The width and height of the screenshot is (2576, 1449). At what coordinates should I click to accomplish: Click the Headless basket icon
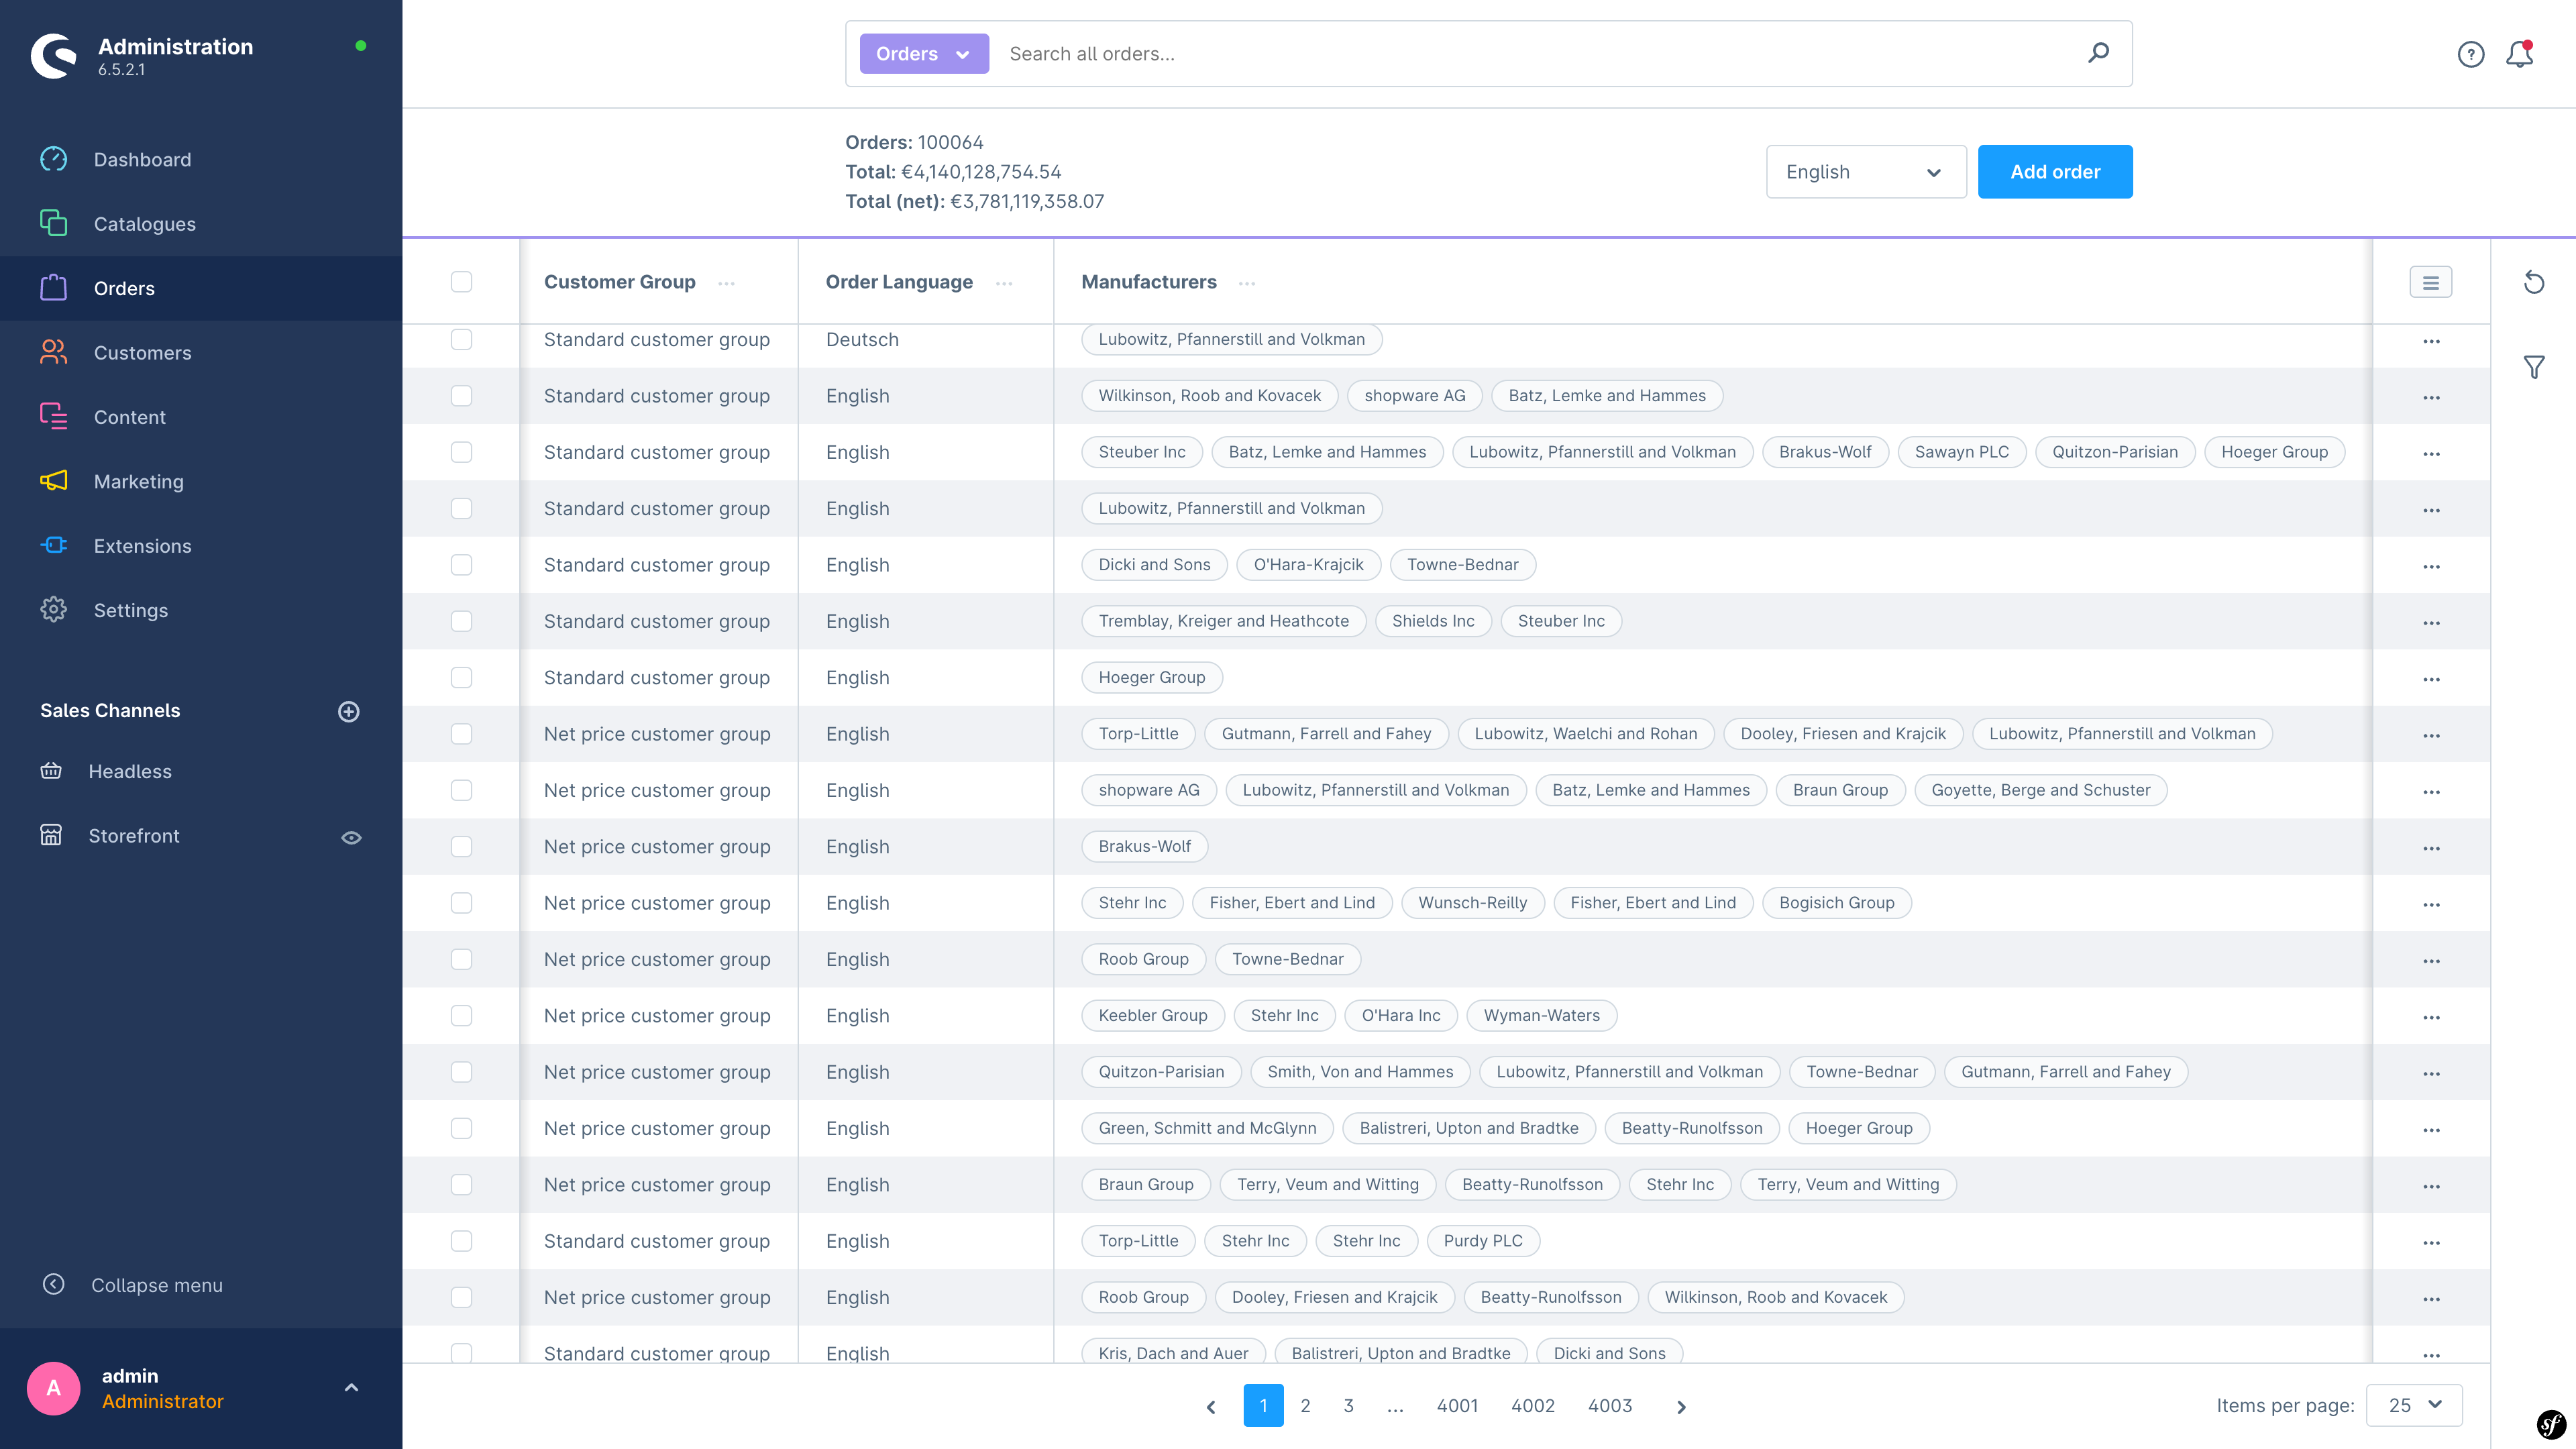coord(51,771)
